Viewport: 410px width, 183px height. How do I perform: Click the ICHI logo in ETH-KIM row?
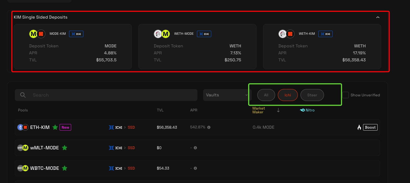115,127
